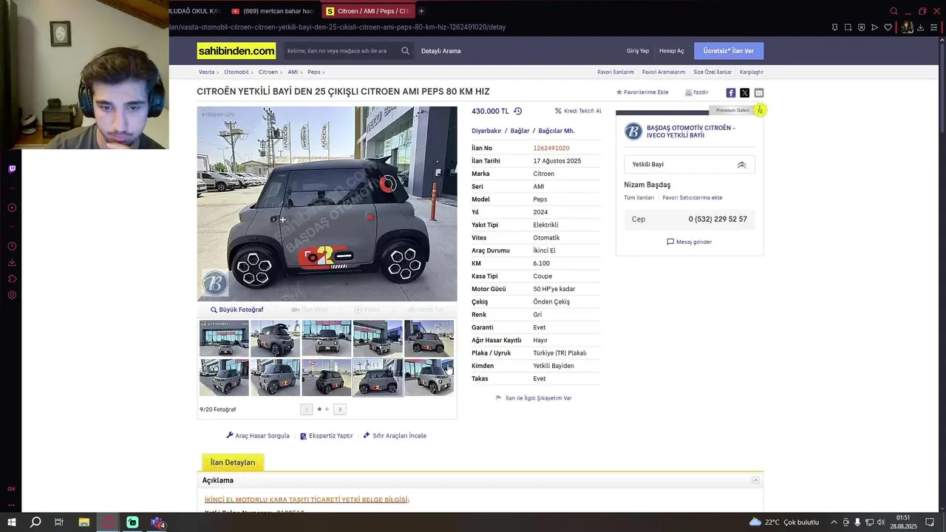Share listing on X
The image size is (946, 532).
pyautogui.click(x=744, y=92)
